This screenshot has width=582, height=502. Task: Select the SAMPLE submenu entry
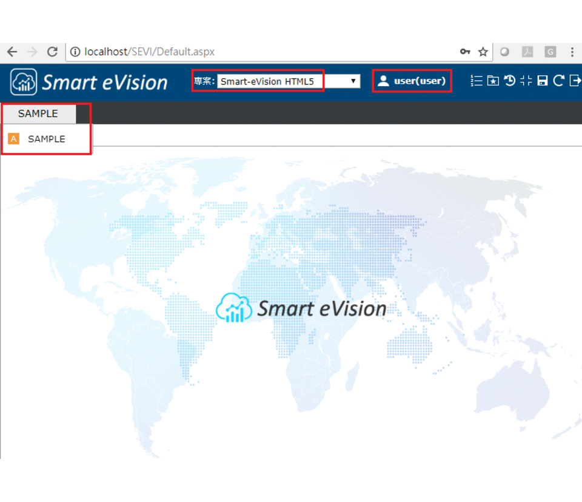tap(46, 138)
